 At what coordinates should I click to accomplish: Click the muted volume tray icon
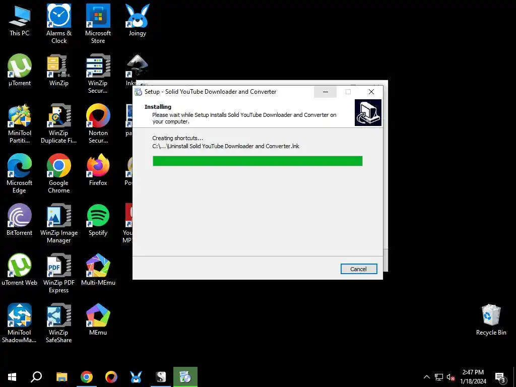tap(450, 377)
